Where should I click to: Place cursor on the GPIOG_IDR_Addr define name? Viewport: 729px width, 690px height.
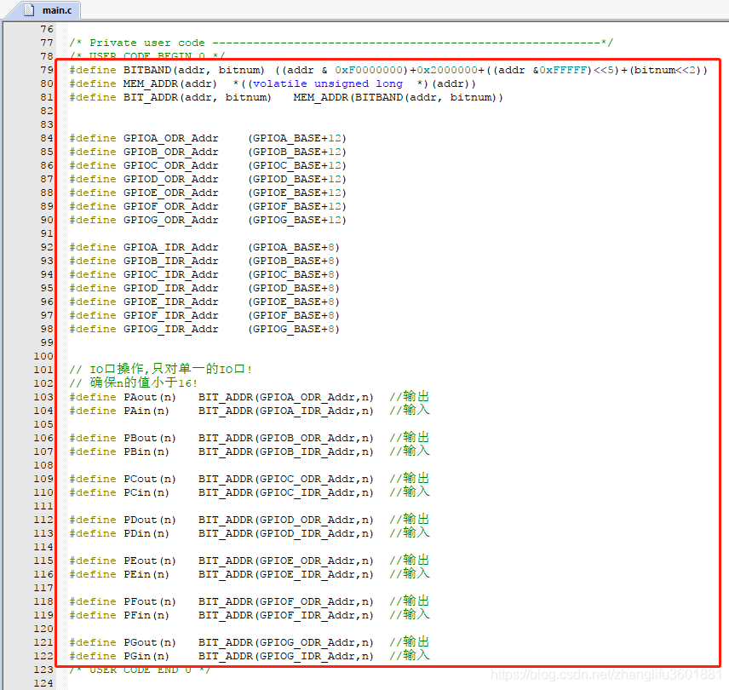(x=170, y=329)
